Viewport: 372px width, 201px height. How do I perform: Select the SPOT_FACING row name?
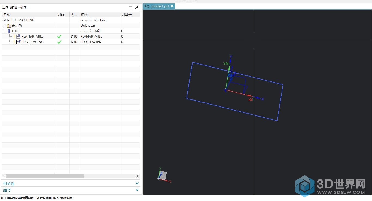[32, 42]
